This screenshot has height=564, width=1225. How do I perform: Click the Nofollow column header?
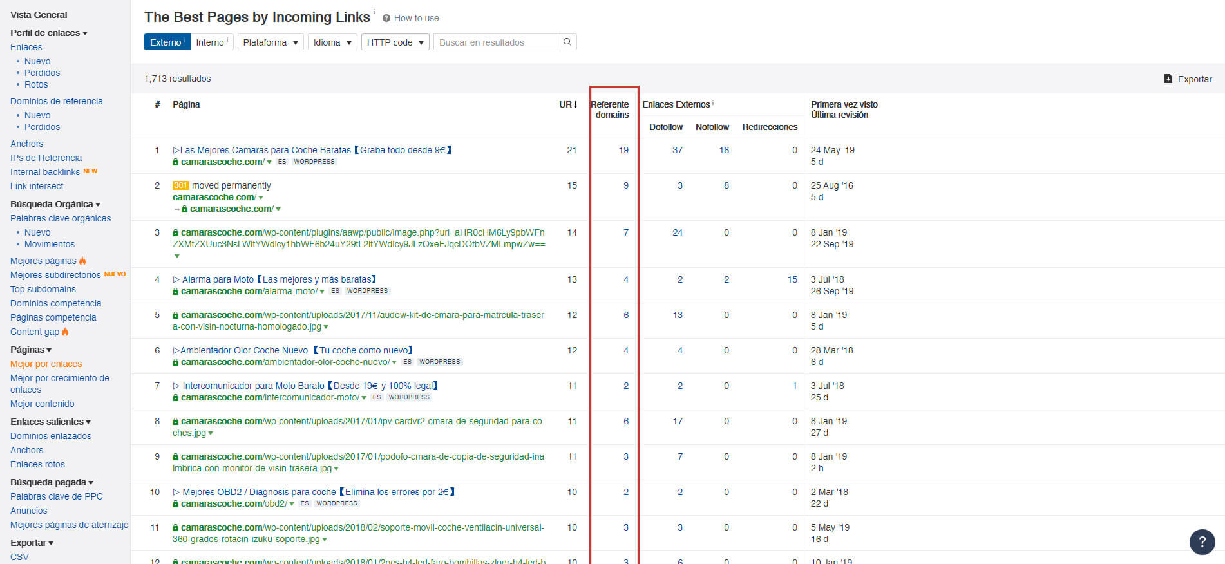coord(712,127)
